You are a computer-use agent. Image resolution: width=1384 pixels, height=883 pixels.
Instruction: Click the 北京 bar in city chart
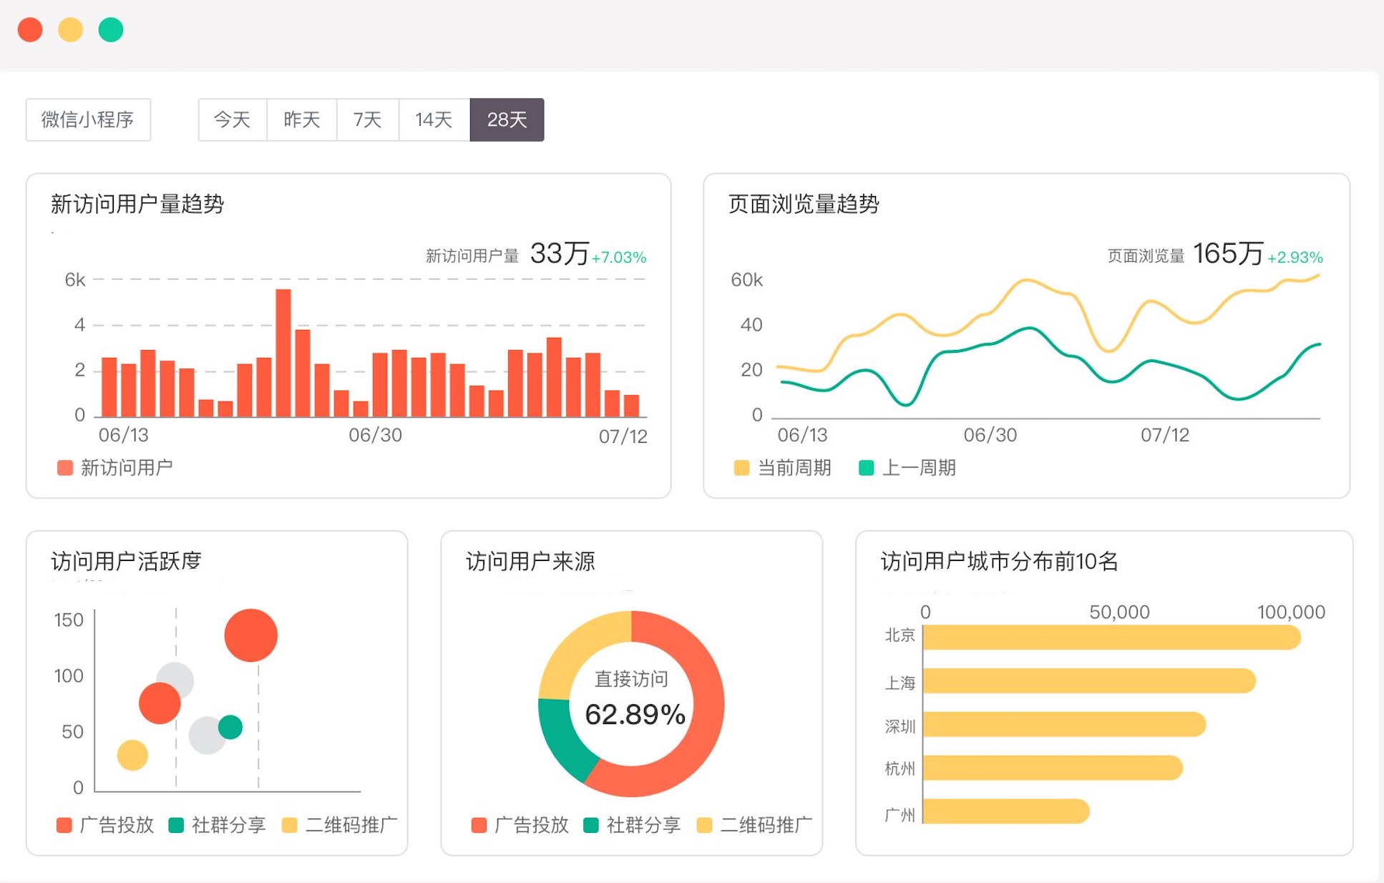pyautogui.click(x=1111, y=637)
